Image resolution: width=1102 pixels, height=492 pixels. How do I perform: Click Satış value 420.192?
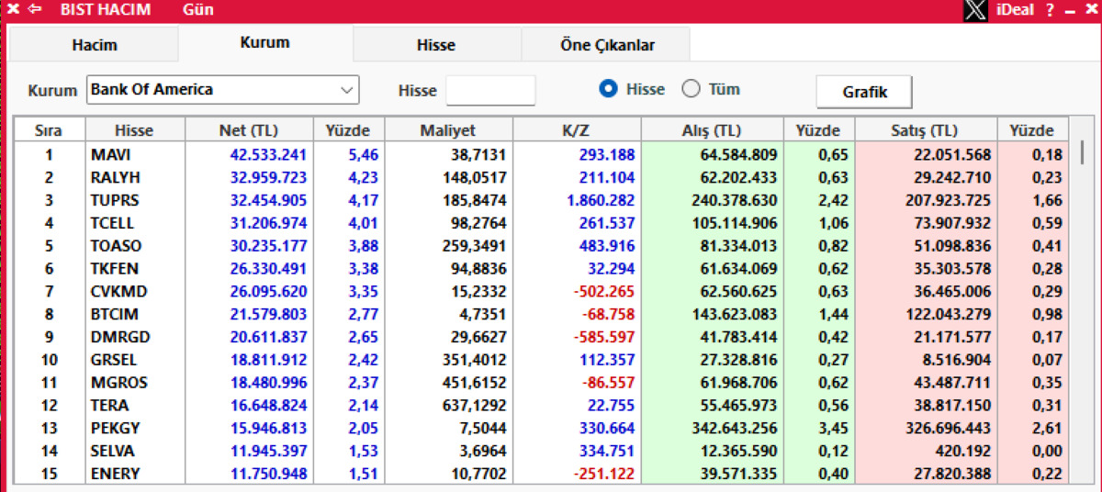click(964, 451)
